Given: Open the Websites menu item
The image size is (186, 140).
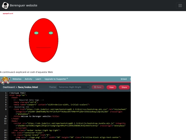Looking at the screenshot, I should click(17, 79).
